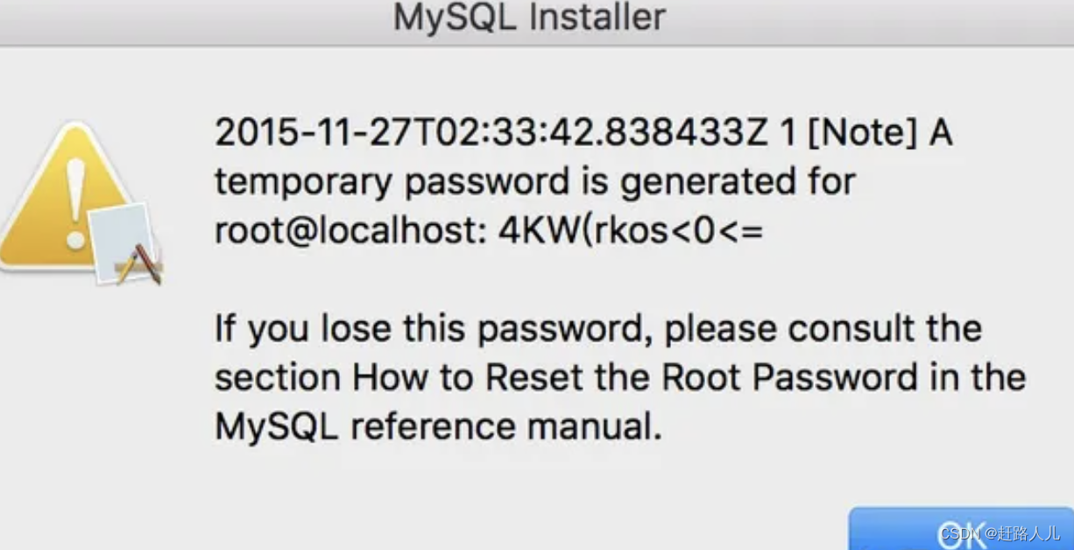Click the MySQL reference manual text
This screenshot has height=550, width=1074.
438,427
